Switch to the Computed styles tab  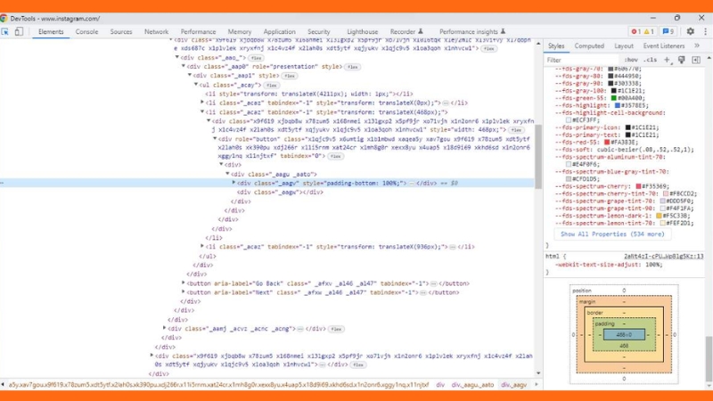pyautogui.click(x=589, y=46)
